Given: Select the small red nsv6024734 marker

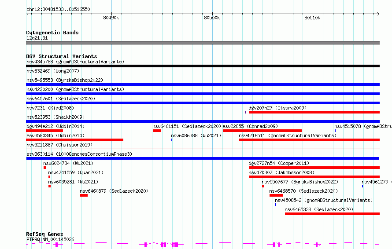Looking at the screenshot, I should (45, 168).
